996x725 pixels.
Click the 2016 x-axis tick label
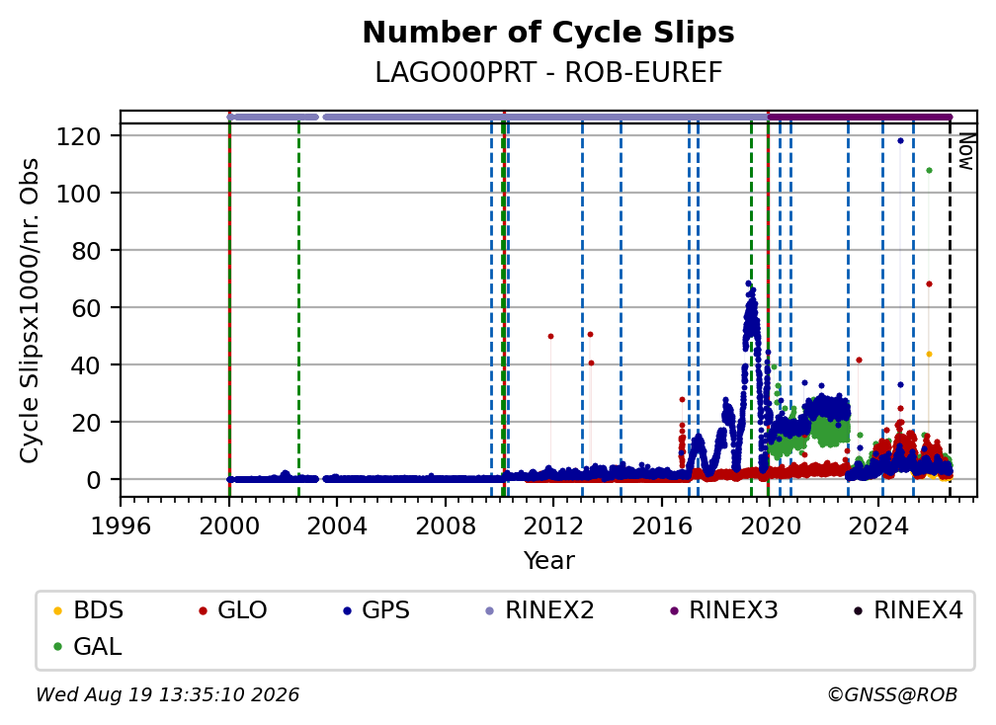pos(662,526)
